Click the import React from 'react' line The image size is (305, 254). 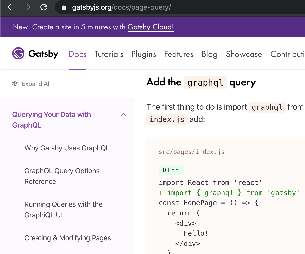[210, 183]
